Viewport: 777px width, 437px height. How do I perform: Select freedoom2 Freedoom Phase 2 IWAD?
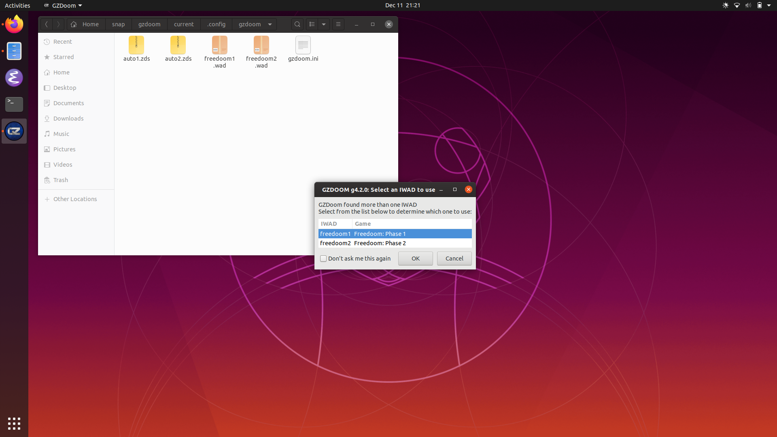(x=395, y=243)
